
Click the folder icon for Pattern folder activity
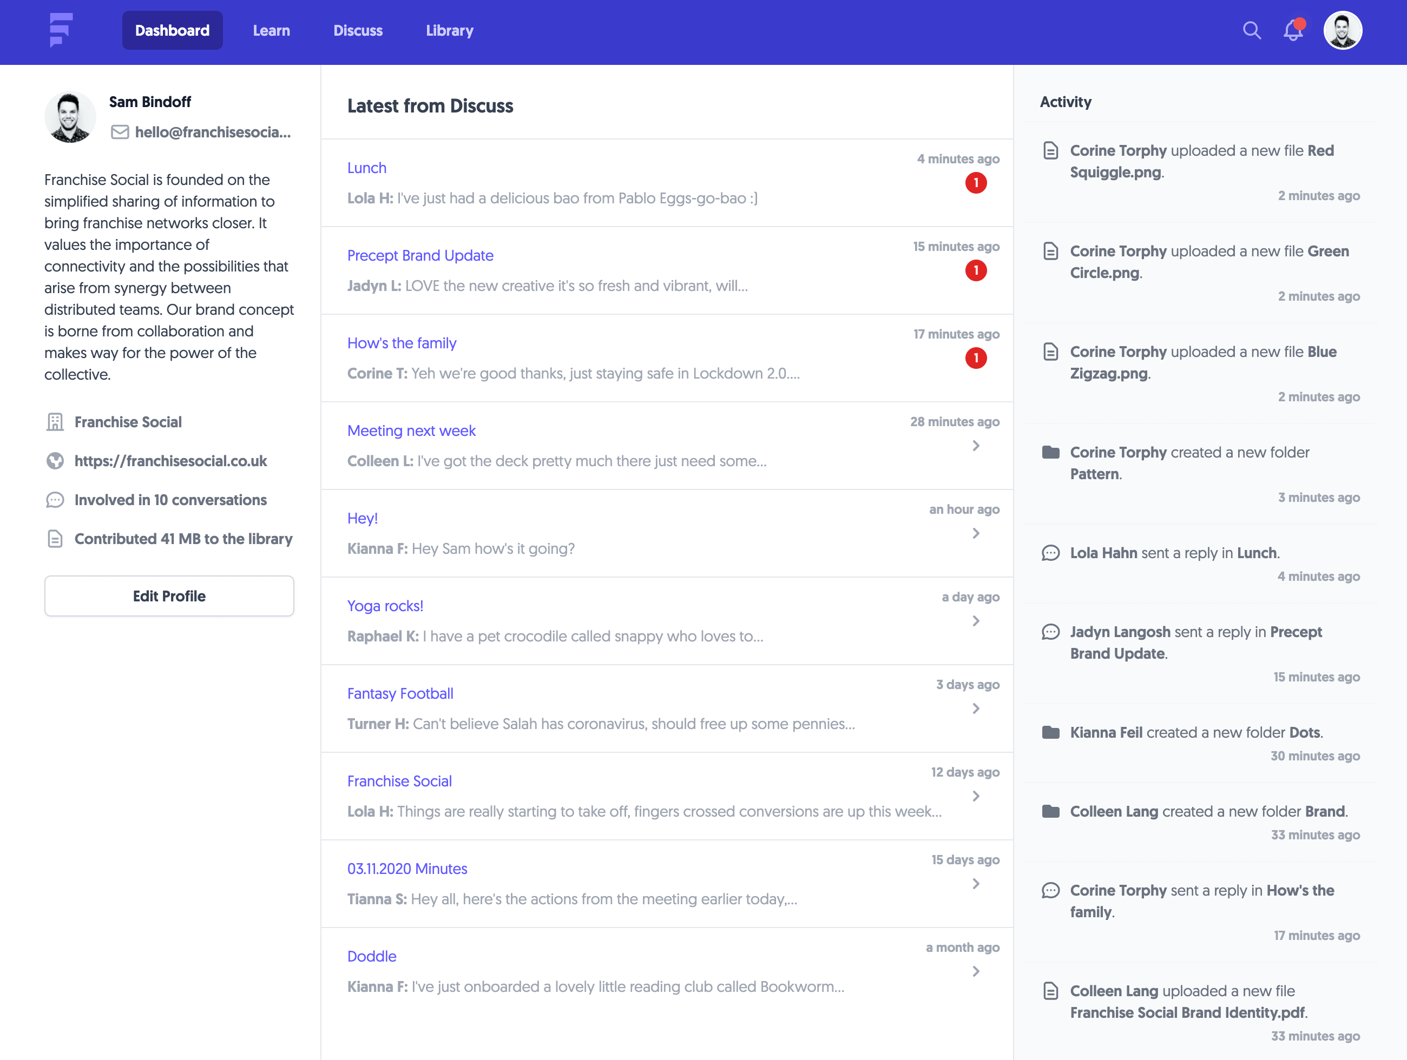(1051, 453)
